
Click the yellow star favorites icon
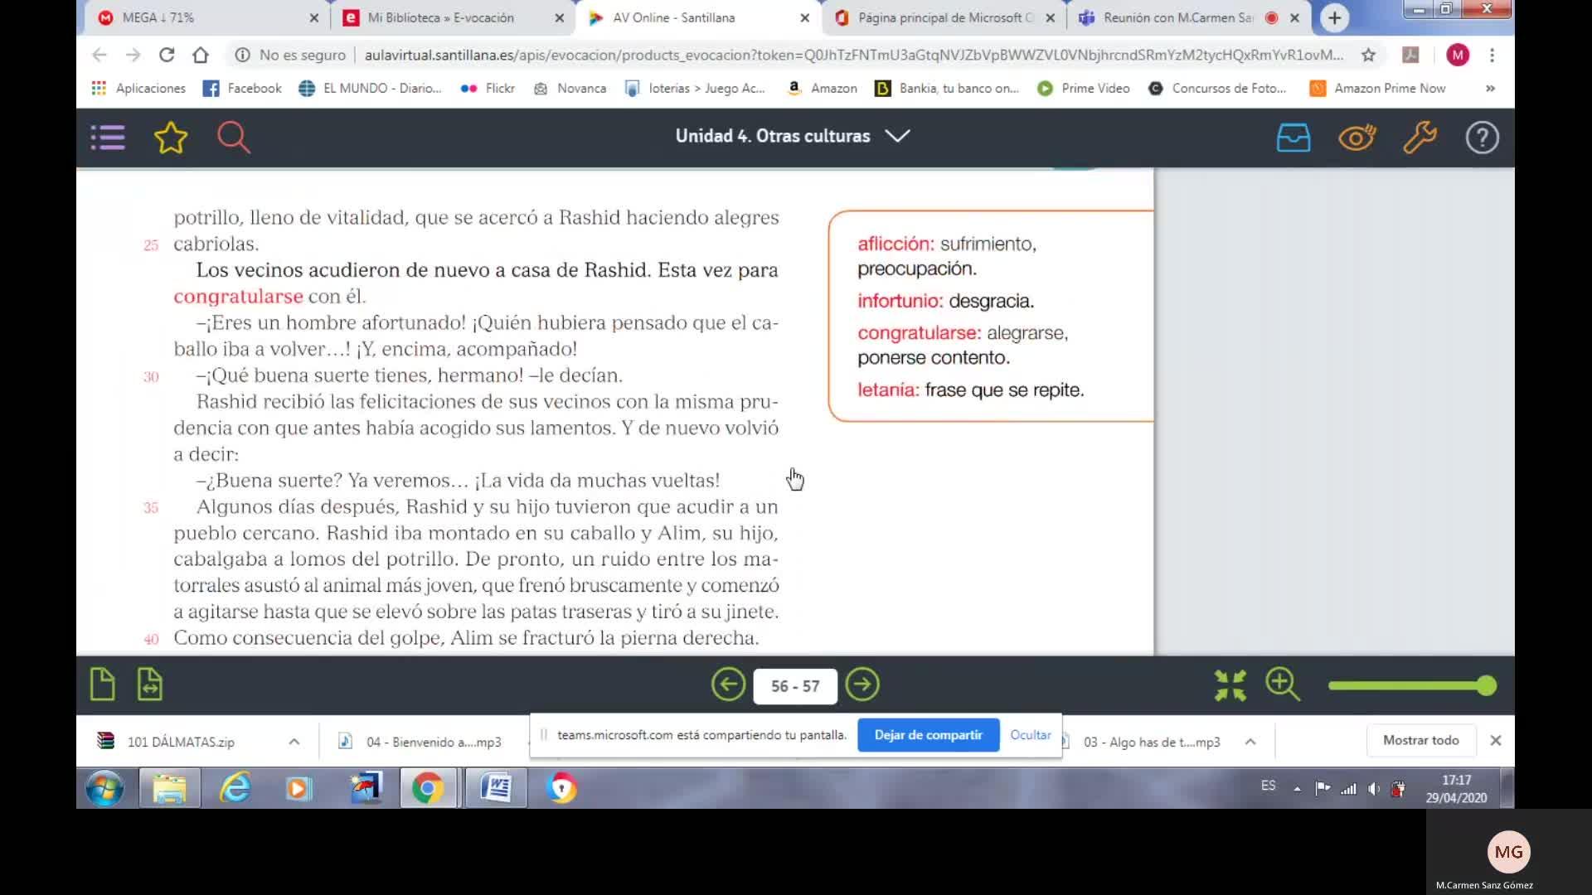(171, 138)
